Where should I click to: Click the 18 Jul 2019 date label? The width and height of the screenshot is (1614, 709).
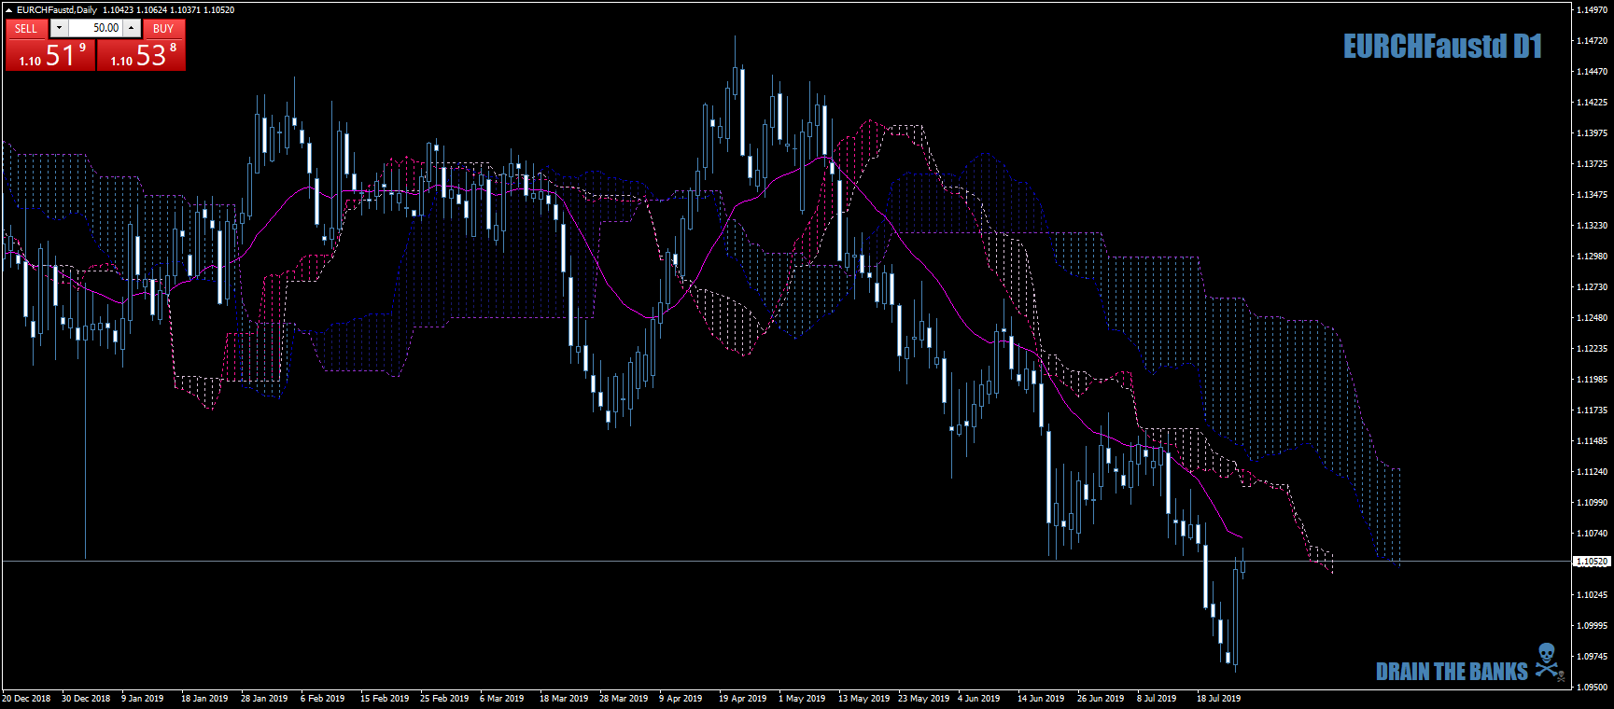click(x=1219, y=699)
